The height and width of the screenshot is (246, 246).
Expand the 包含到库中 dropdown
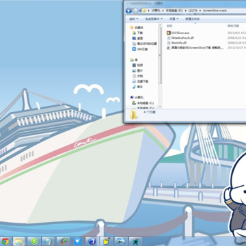(x=154, y=19)
